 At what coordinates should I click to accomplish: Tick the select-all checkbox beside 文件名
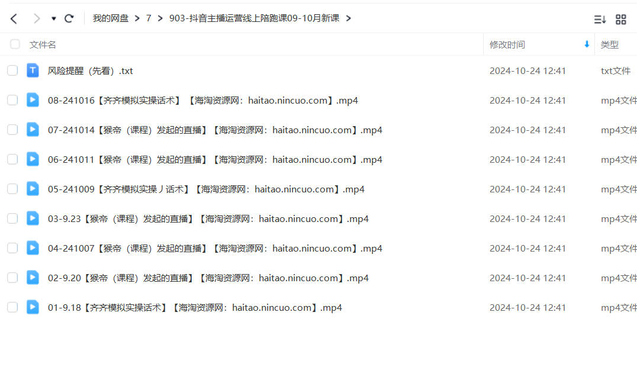[15, 44]
